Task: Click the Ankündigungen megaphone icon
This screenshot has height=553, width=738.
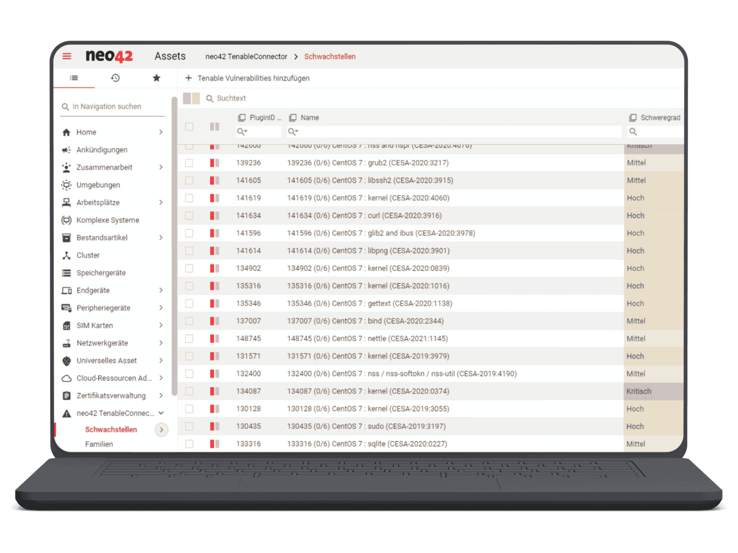Action: (66, 150)
